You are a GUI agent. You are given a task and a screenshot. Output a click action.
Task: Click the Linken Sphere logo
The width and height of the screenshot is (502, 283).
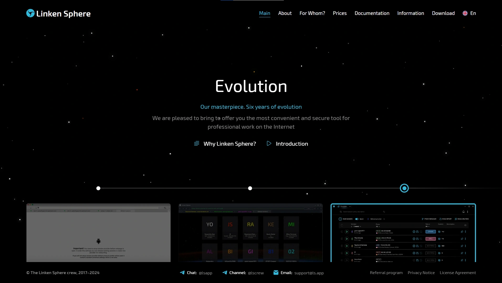pyautogui.click(x=58, y=13)
